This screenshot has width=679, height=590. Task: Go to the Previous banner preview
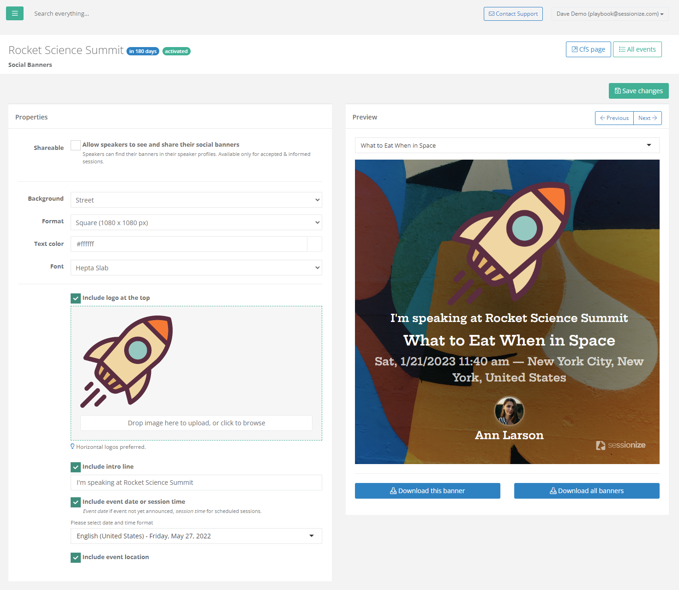[x=614, y=118]
